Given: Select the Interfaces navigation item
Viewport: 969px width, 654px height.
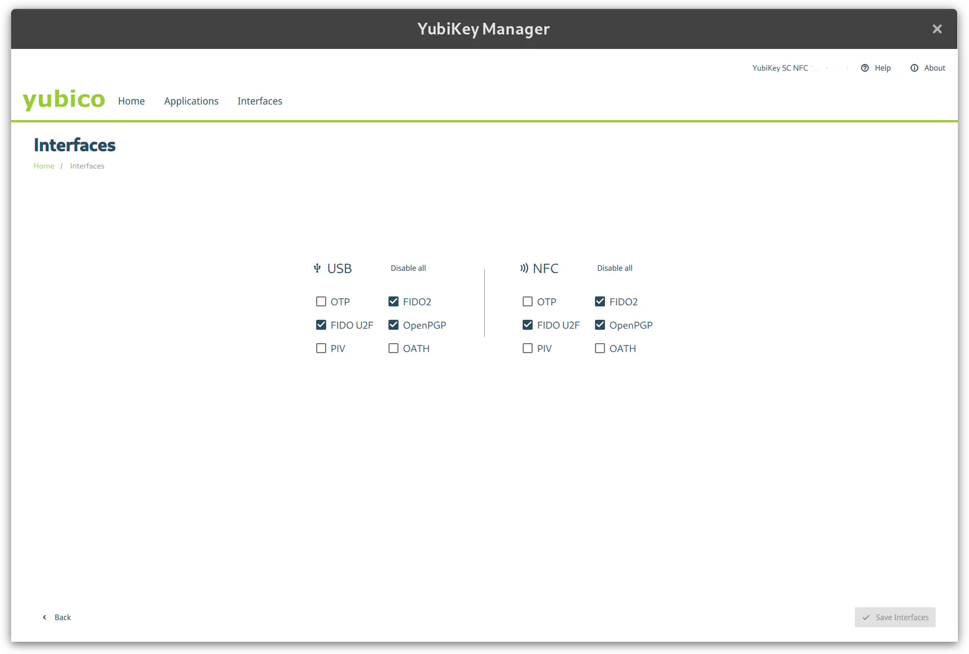Looking at the screenshot, I should tap(259, 101).
